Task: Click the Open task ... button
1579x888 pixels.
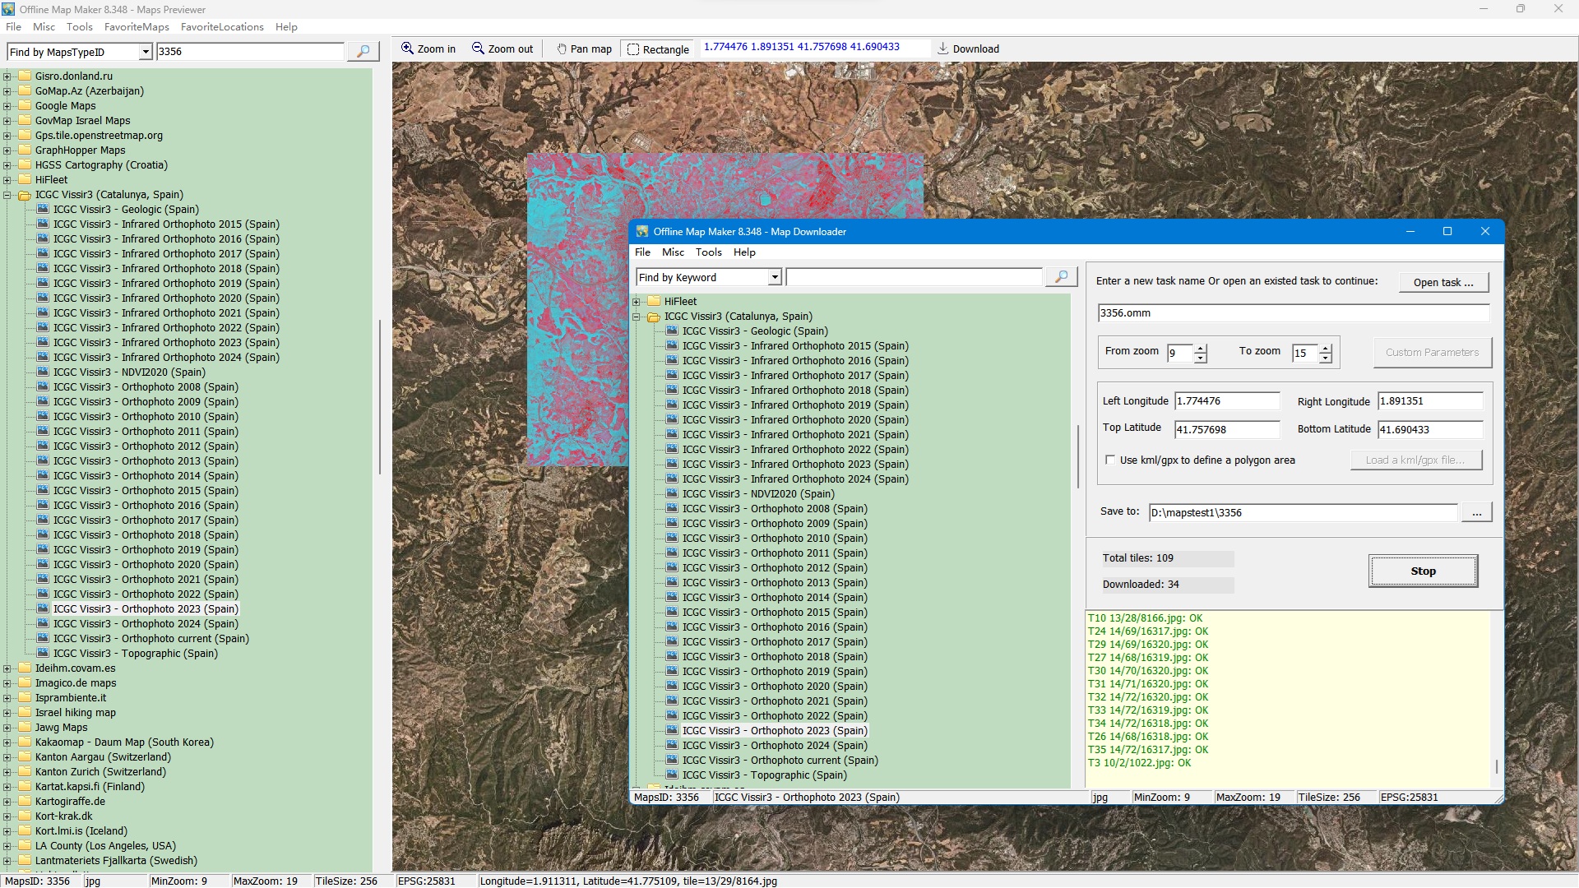Action: point(1443,282)
